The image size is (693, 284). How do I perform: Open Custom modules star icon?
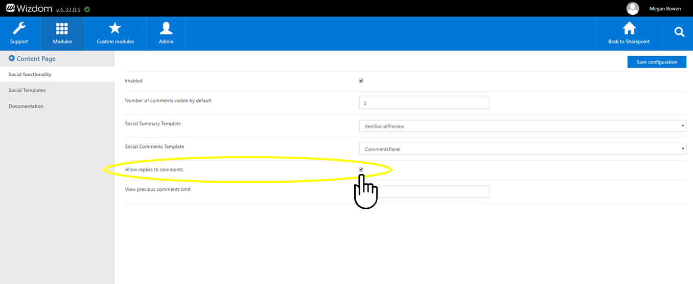(115, 28)
